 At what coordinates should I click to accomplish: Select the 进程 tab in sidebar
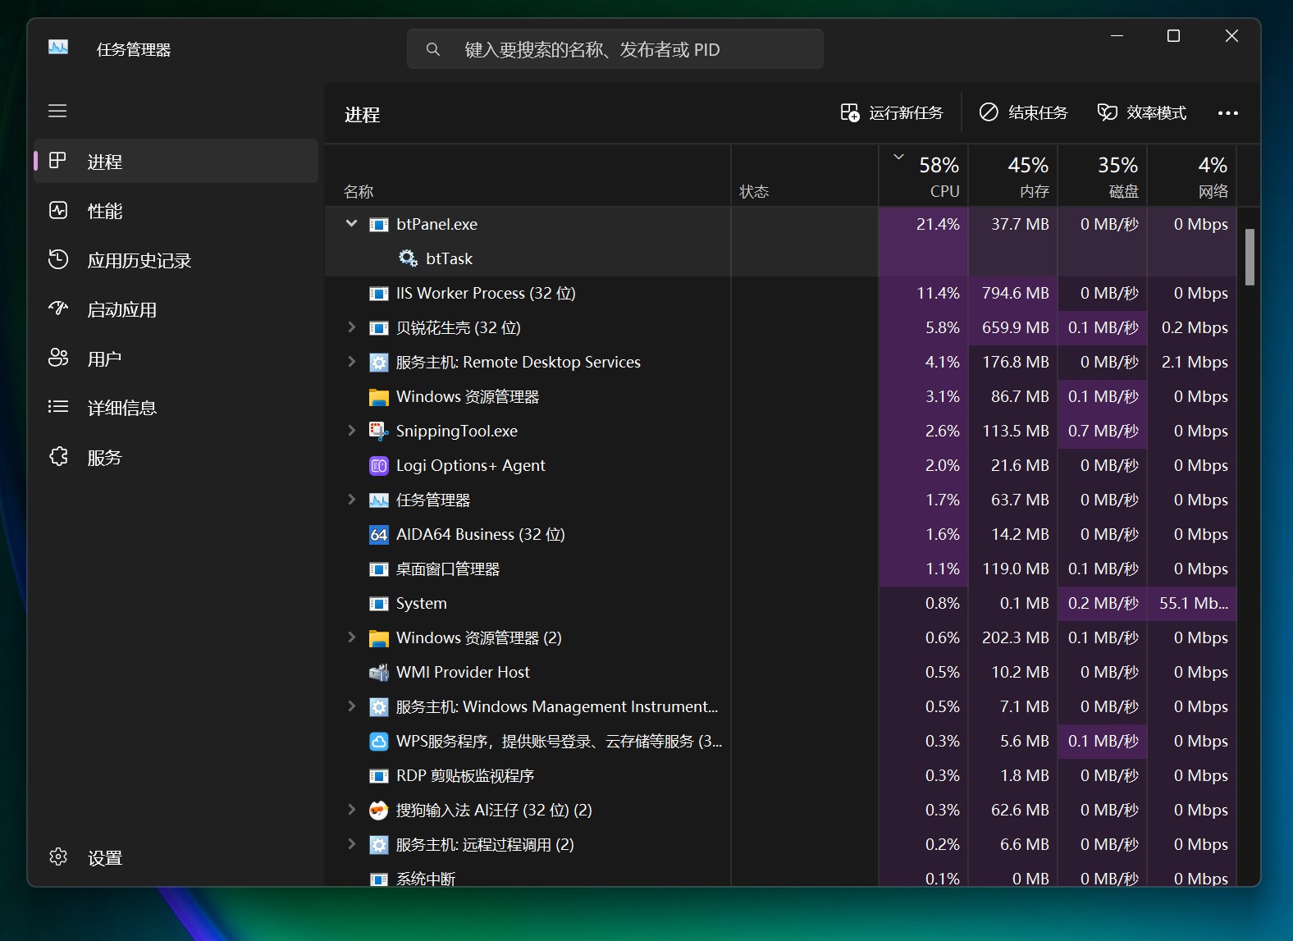(176, 162)
